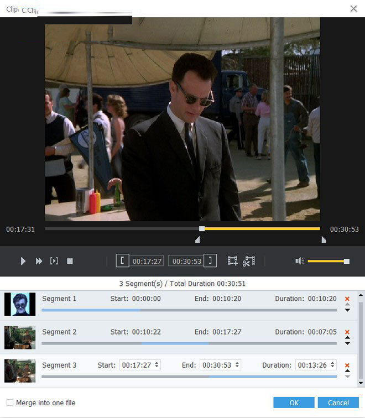This screenshot has height=418, width=365.
Task: Click Segment 2 End value 00:17:27
Action: [x=227, y=332]
